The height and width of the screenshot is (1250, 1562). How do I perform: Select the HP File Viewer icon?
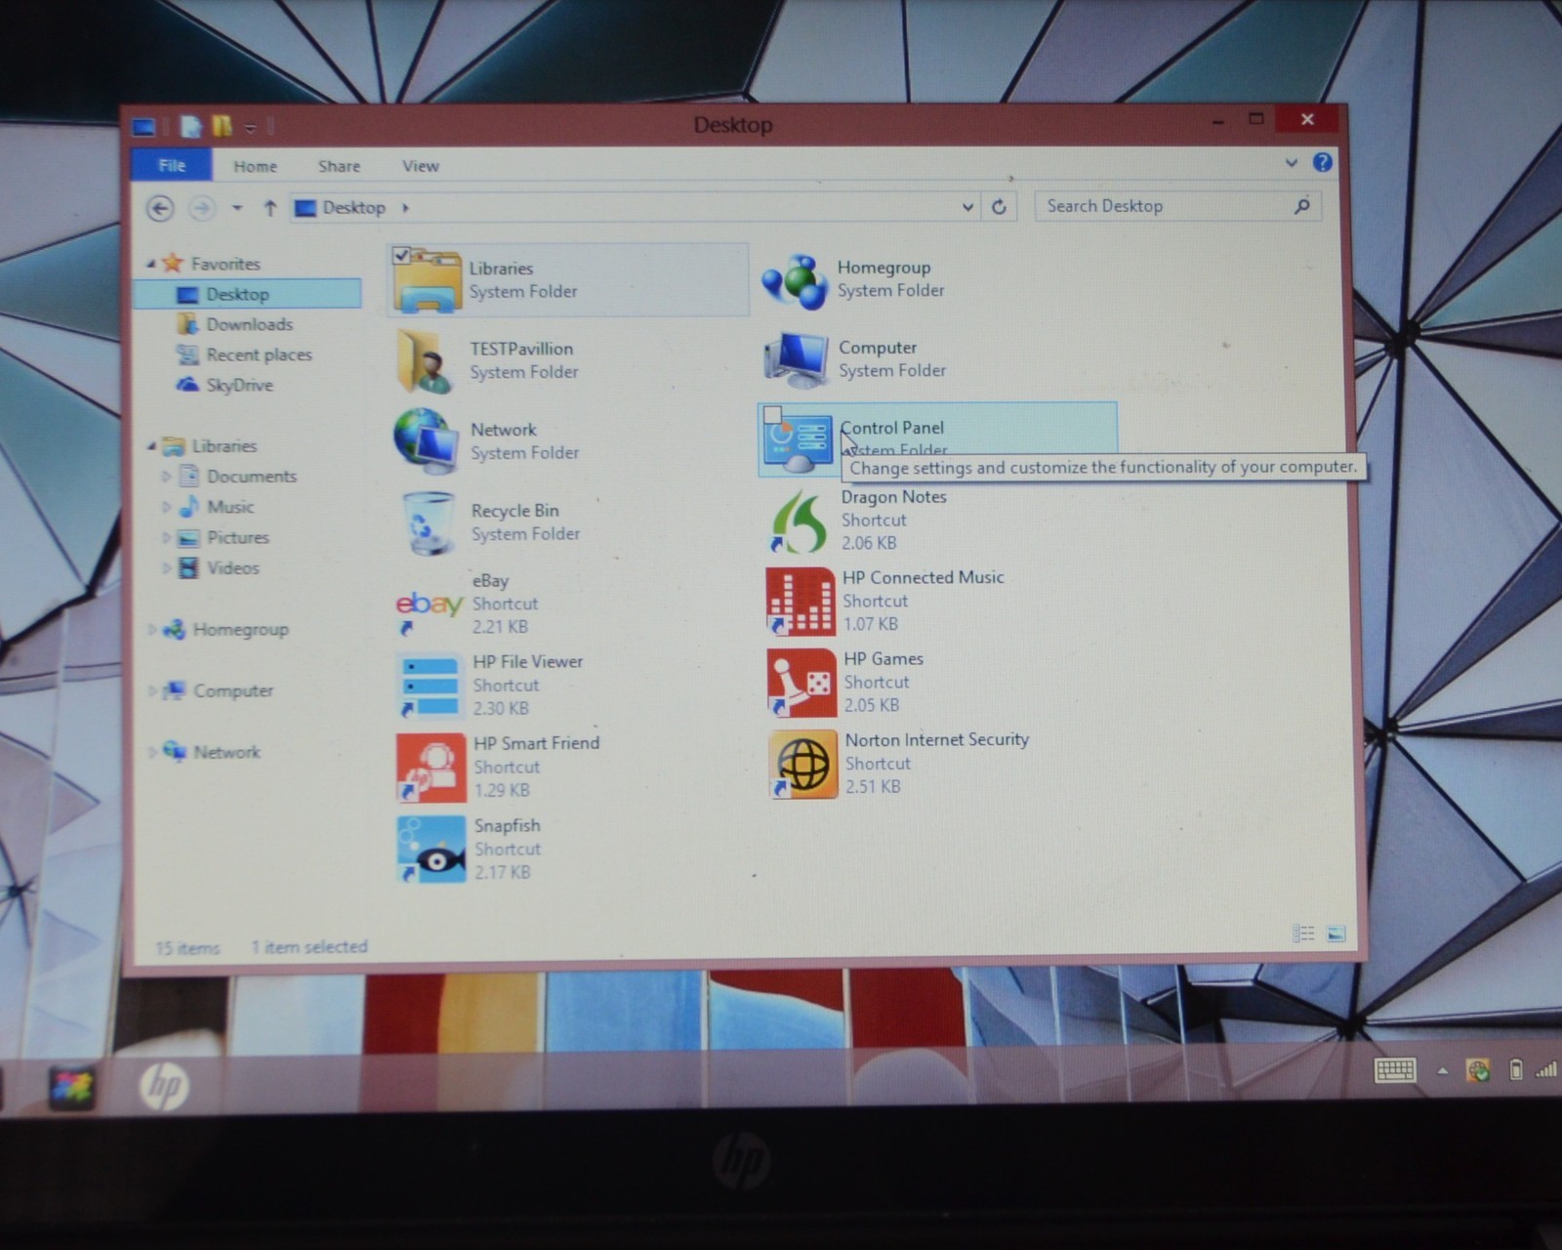(x=430, y=686)
